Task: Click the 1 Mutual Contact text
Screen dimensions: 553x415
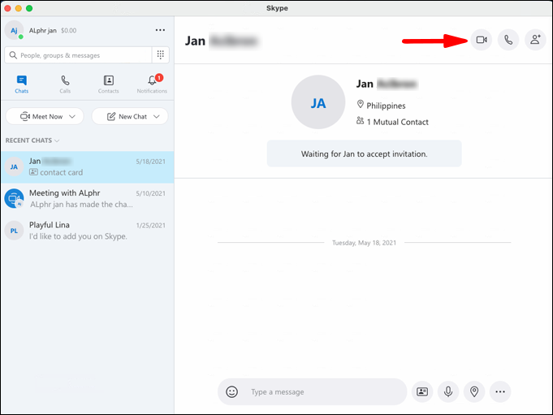Action: (397, 122)
